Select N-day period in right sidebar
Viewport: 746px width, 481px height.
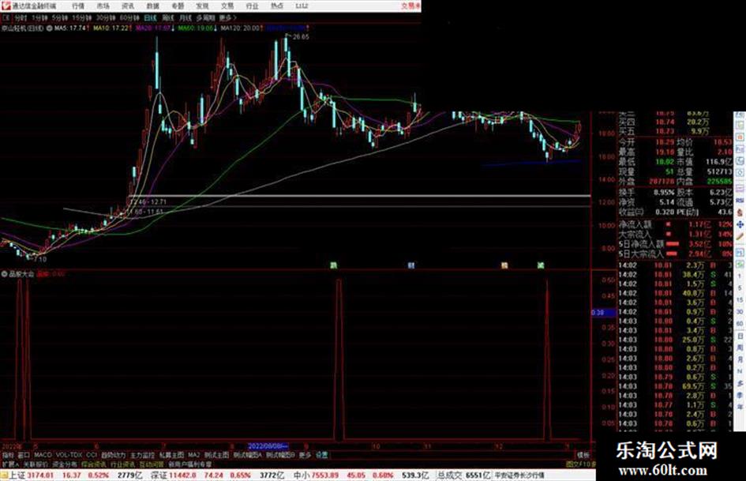coord(740,371)
